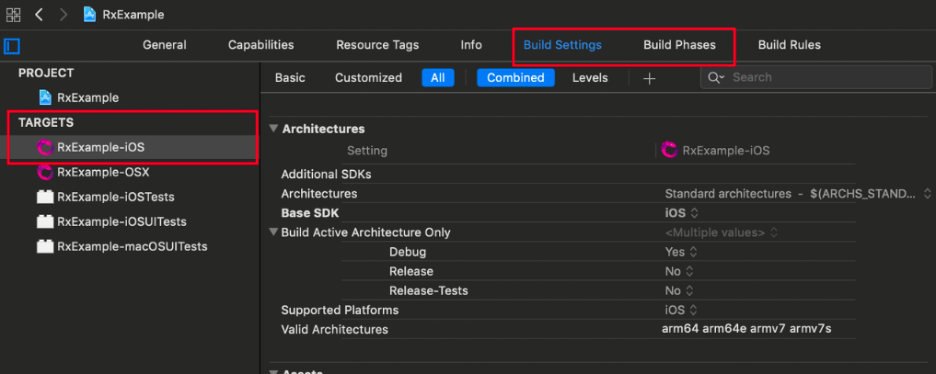The image size is (936, 374).
Task: Click the Supported Platforms setting name
Action: 340,311
